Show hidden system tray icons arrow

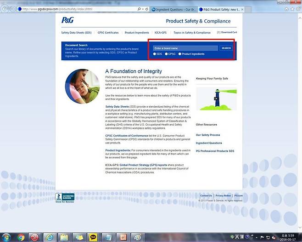[257, 237]
